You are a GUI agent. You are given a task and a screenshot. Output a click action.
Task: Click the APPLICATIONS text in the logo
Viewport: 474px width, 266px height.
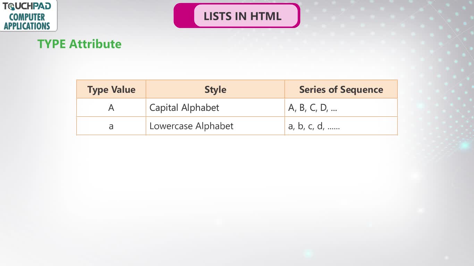click(x=27, y=26)
